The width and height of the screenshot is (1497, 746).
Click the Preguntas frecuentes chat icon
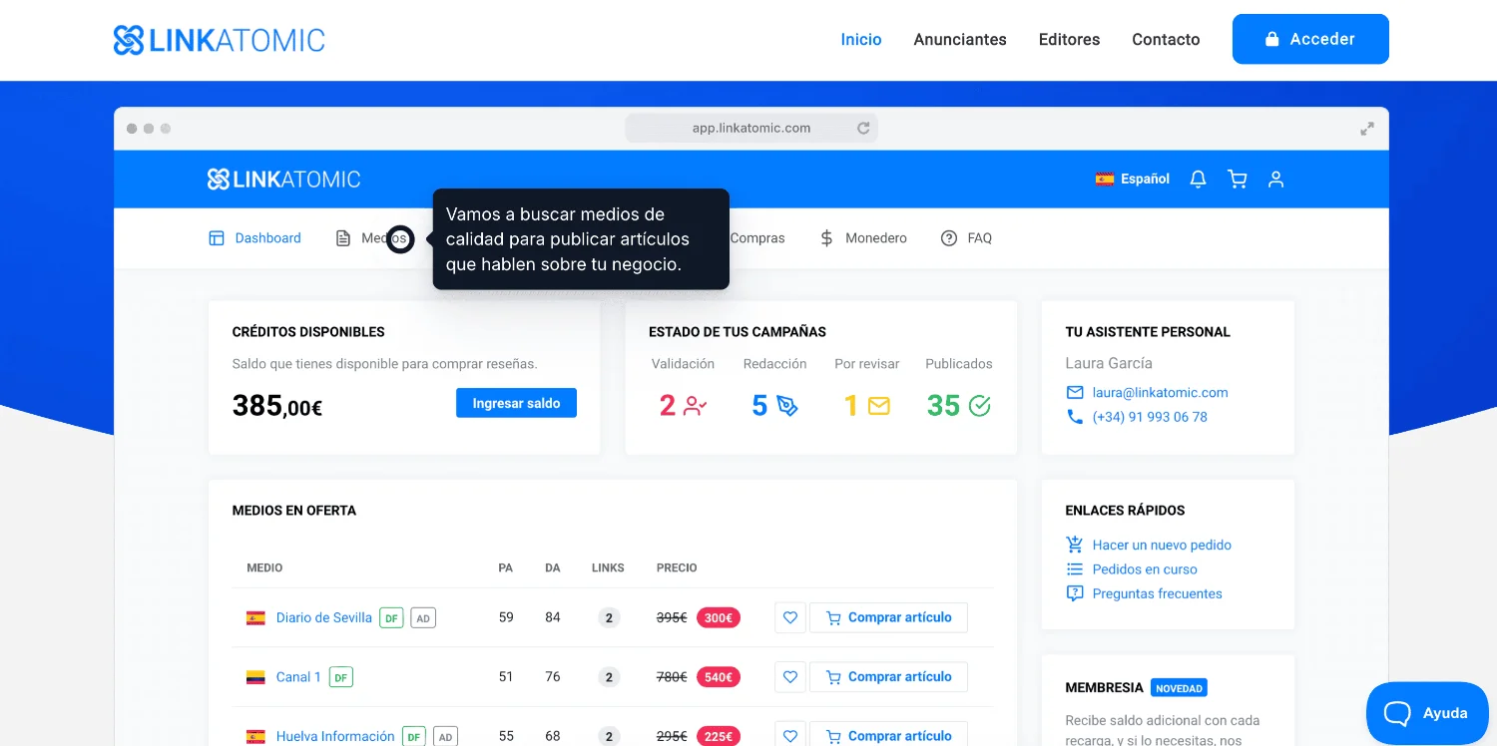pos(1075,593)
